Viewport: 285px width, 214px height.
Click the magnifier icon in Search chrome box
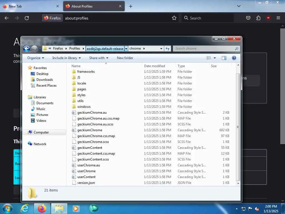click(237, 48)
